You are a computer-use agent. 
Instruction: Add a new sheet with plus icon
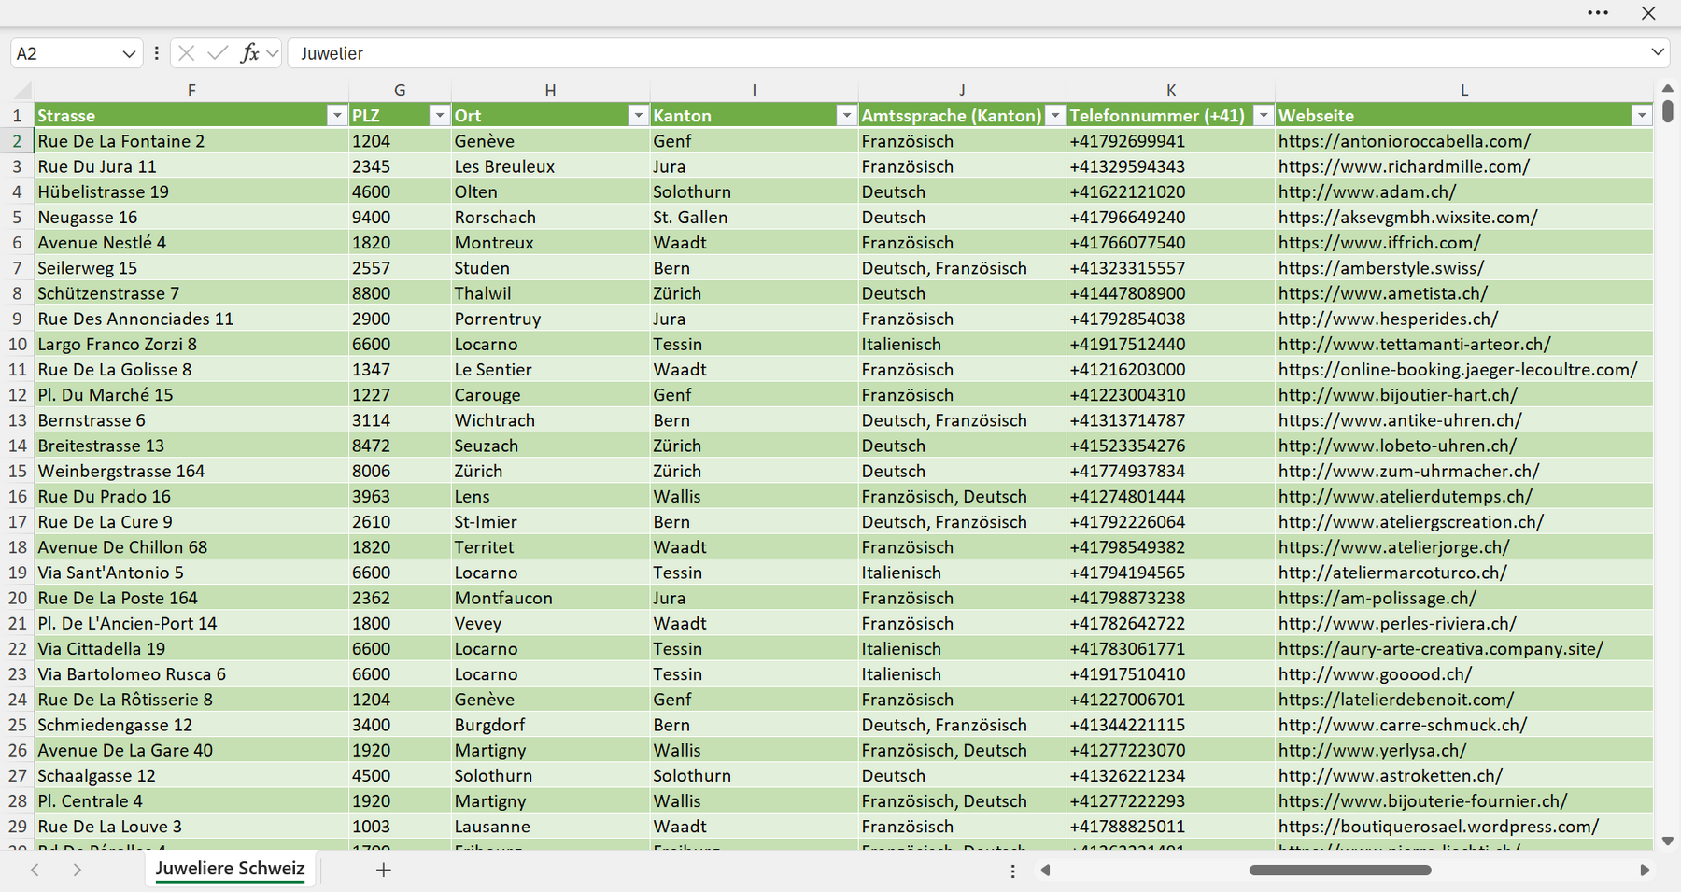click(x=383, y=870)
